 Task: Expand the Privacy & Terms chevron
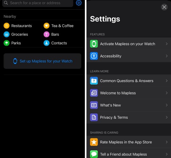pos(167,117)
